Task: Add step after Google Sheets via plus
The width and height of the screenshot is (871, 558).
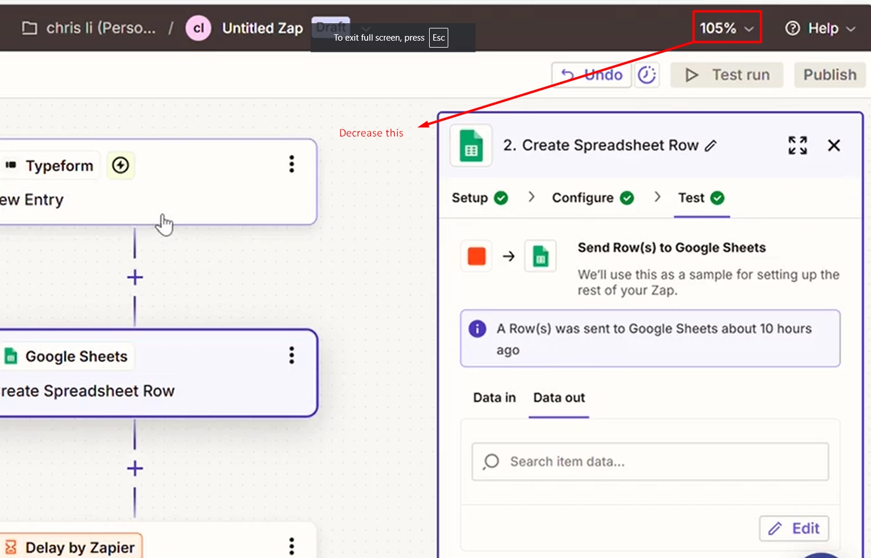Action: click(x=135, y=469)
